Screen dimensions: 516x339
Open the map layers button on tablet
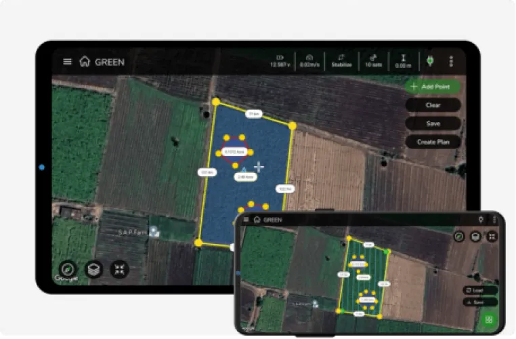[94, 268]
